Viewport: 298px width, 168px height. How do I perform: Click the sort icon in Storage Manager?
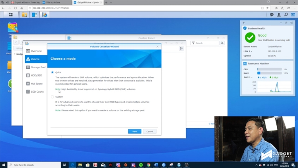click(x=181, y=48)
